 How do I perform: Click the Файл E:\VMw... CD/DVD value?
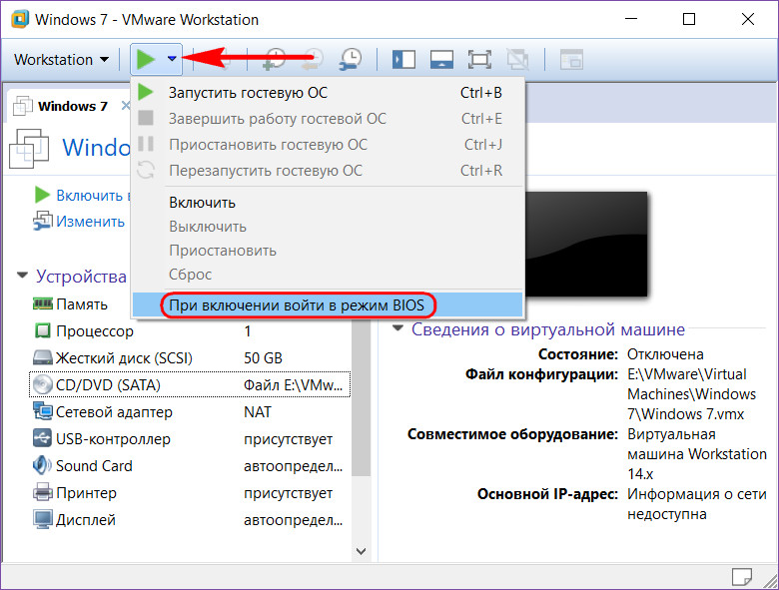[x=293, y=385]
